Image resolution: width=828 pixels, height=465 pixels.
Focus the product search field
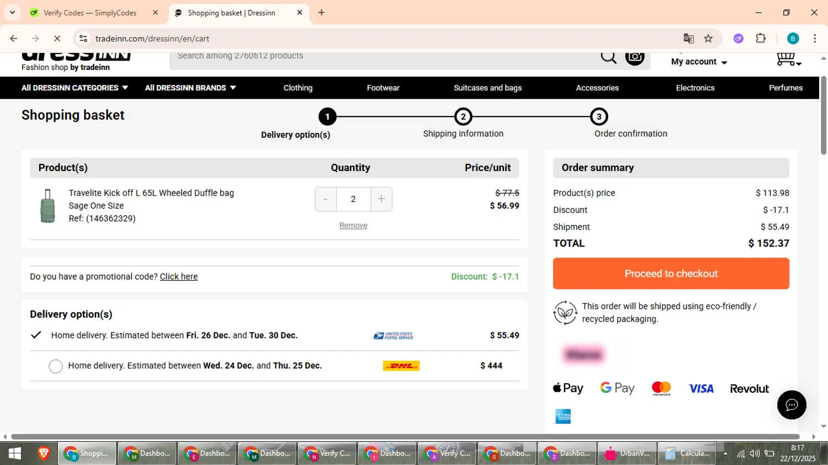click(384, 57)
